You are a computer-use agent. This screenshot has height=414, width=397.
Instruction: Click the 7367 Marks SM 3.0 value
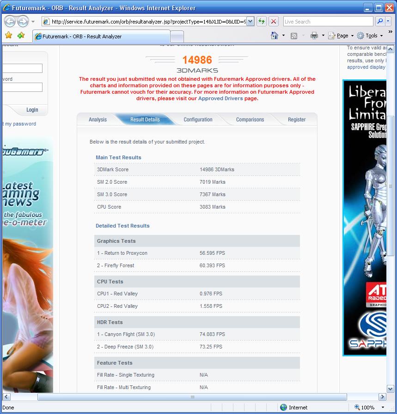213,194
